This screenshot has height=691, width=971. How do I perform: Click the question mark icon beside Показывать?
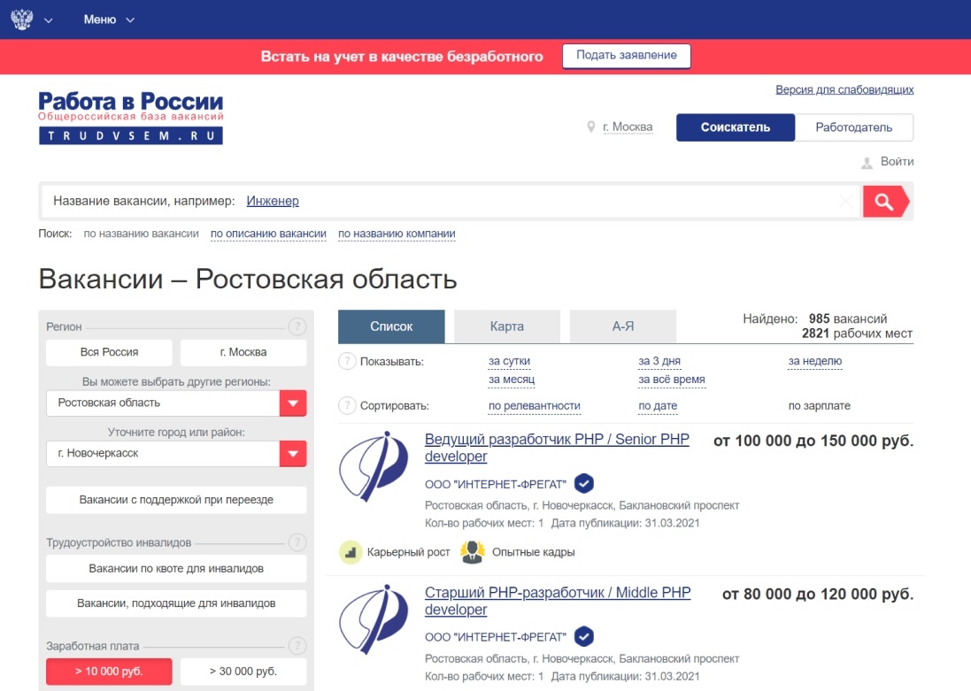(349, 361)
